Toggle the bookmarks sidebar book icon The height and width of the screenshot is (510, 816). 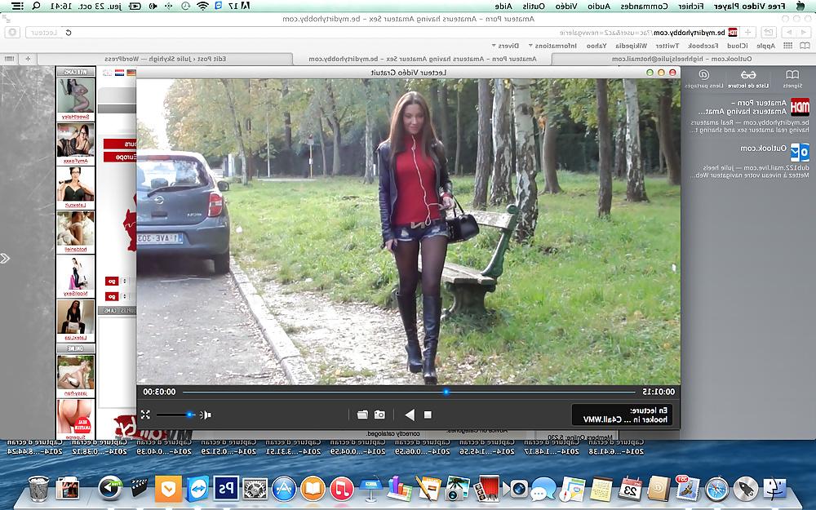pyautogui.click(x=805, y=46)
